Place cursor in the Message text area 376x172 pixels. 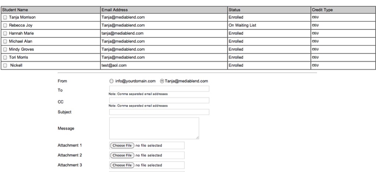tap(154, 128)
